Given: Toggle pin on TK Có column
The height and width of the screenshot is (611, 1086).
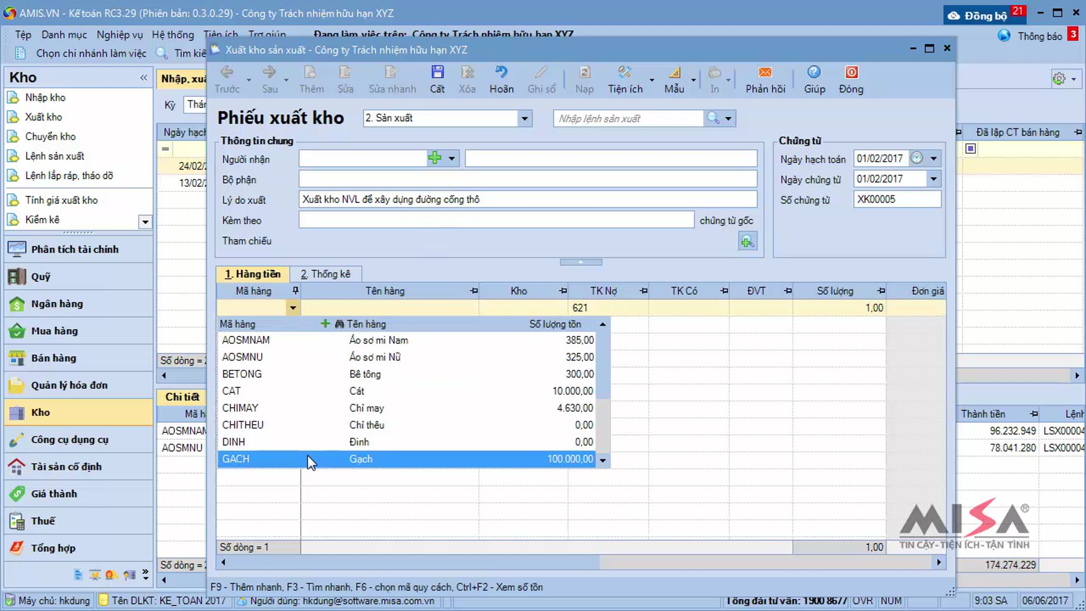Looking at the screenshot, I should pos(724,291).
